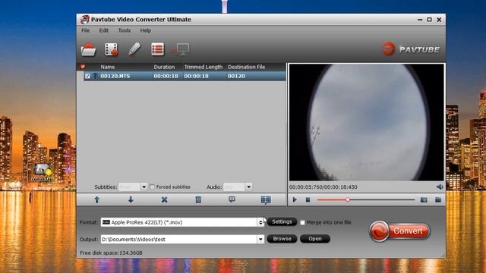Click the Open output folder button

[315, 239]
